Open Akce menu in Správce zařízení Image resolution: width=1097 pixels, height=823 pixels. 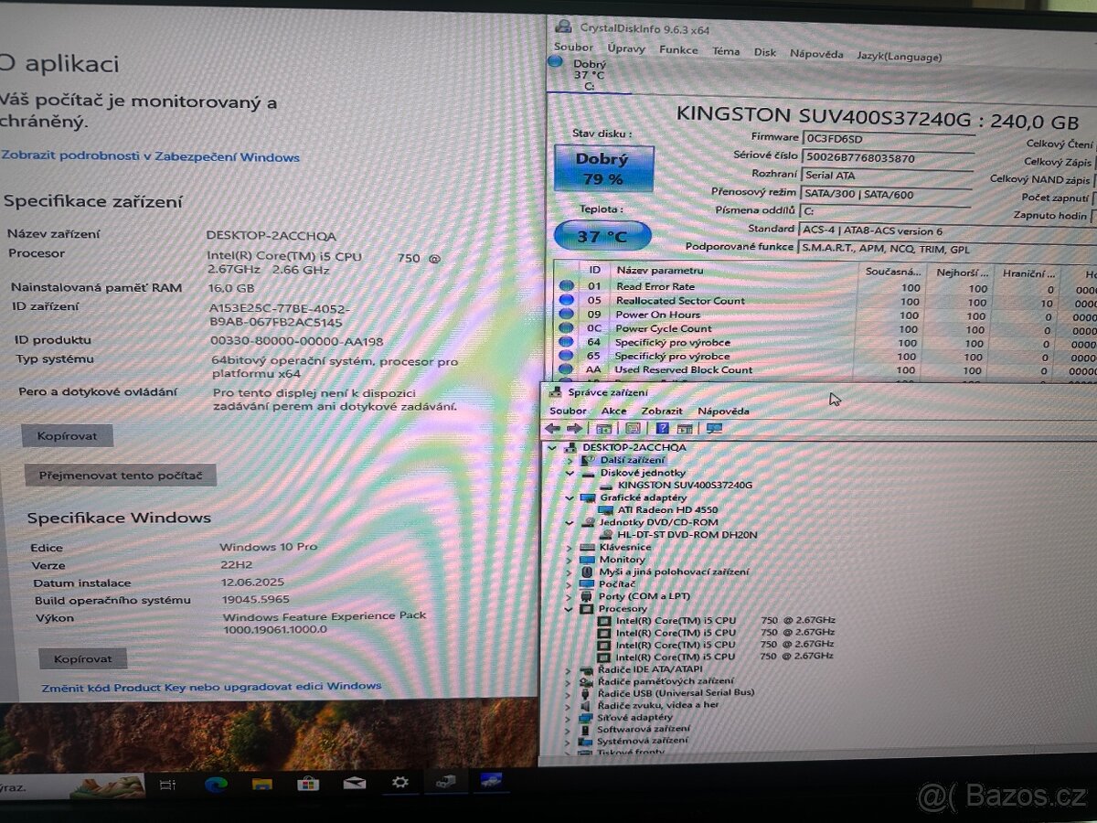[613, 411]
